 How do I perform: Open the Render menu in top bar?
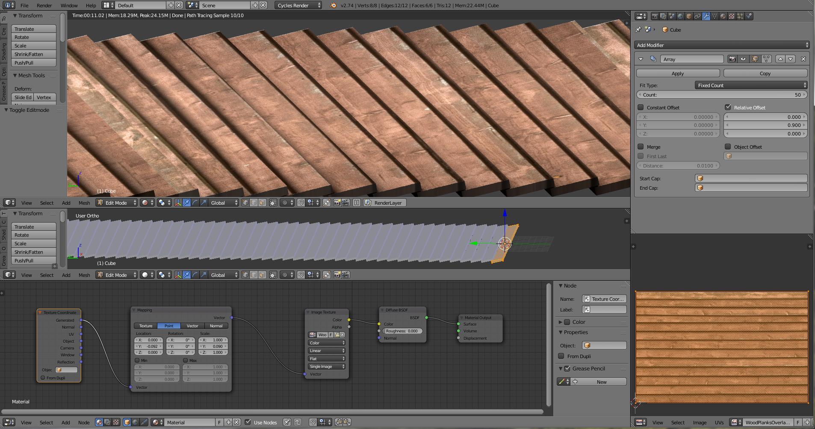click(x=44, y=6)
